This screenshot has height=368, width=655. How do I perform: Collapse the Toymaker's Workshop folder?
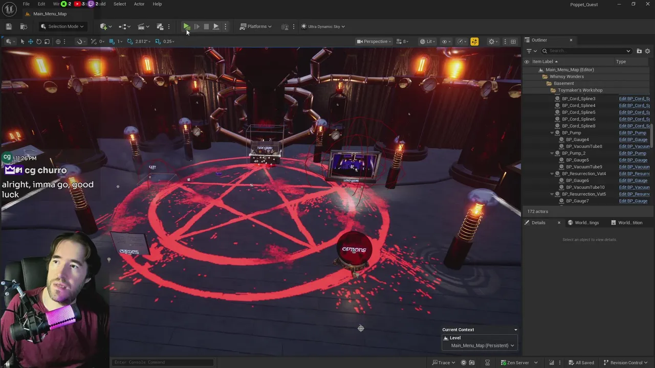point(553,90)
